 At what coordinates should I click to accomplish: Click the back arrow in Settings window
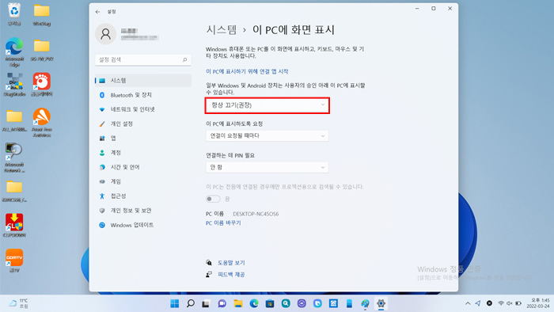97,12
